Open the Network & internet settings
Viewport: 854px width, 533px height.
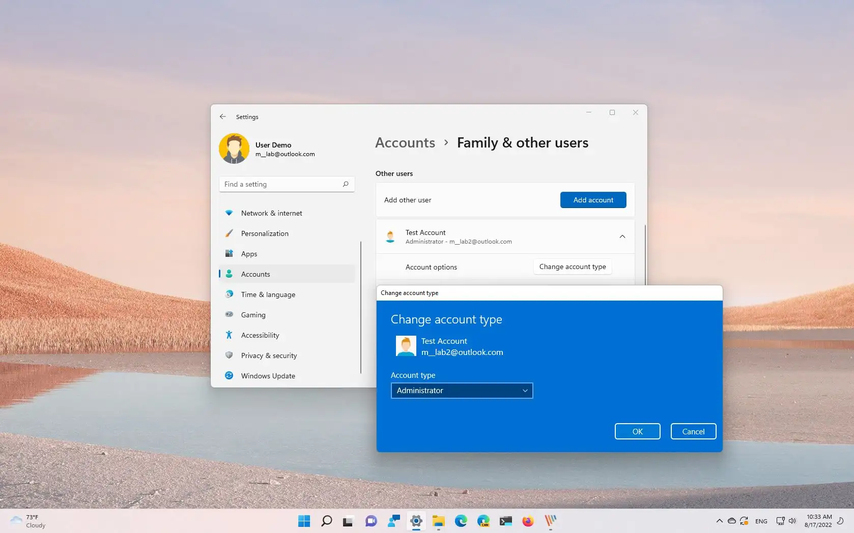[287, 213]
